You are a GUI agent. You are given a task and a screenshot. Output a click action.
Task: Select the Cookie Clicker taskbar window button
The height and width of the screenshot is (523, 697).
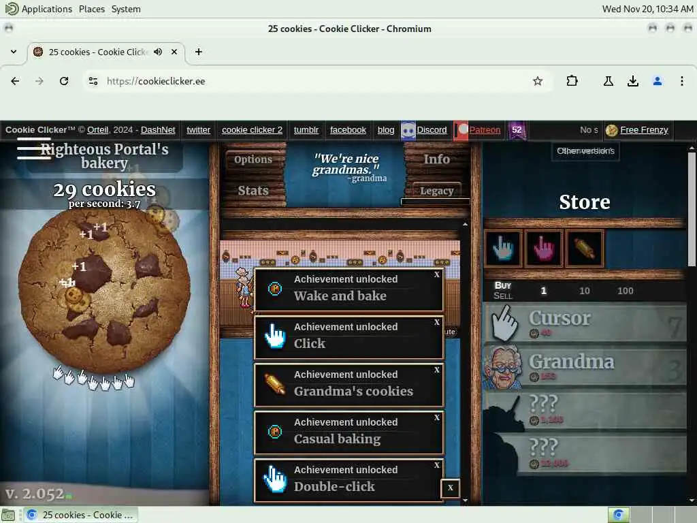[80, 515]
